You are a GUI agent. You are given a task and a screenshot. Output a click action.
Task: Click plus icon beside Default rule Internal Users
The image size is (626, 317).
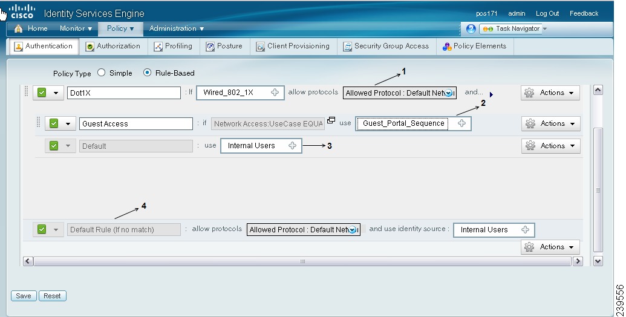click(292, 146)
